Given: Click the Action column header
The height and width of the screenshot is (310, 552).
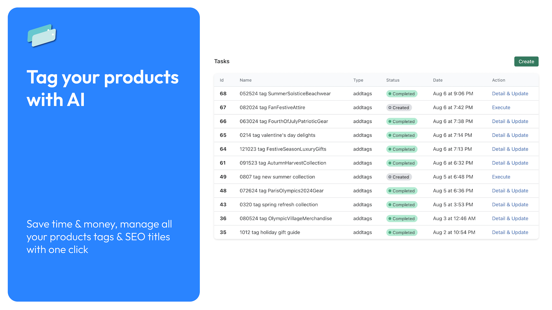Looking at the screenshot, I should 499,80.
